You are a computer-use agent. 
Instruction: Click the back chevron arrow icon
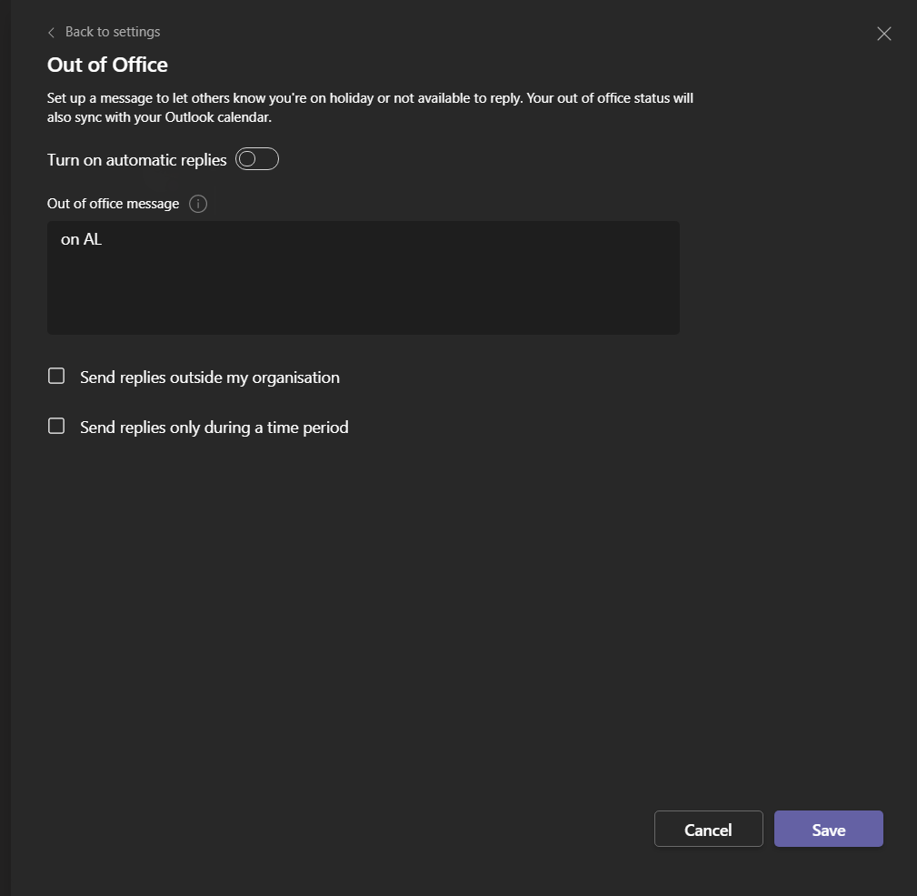click(51, 33)
